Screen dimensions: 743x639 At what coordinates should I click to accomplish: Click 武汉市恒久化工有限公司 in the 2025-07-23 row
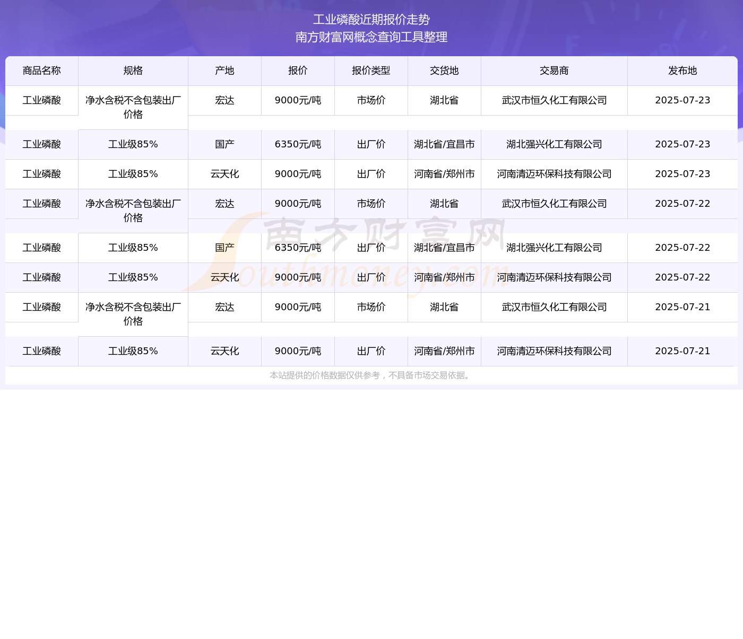[x=555, y=100]
